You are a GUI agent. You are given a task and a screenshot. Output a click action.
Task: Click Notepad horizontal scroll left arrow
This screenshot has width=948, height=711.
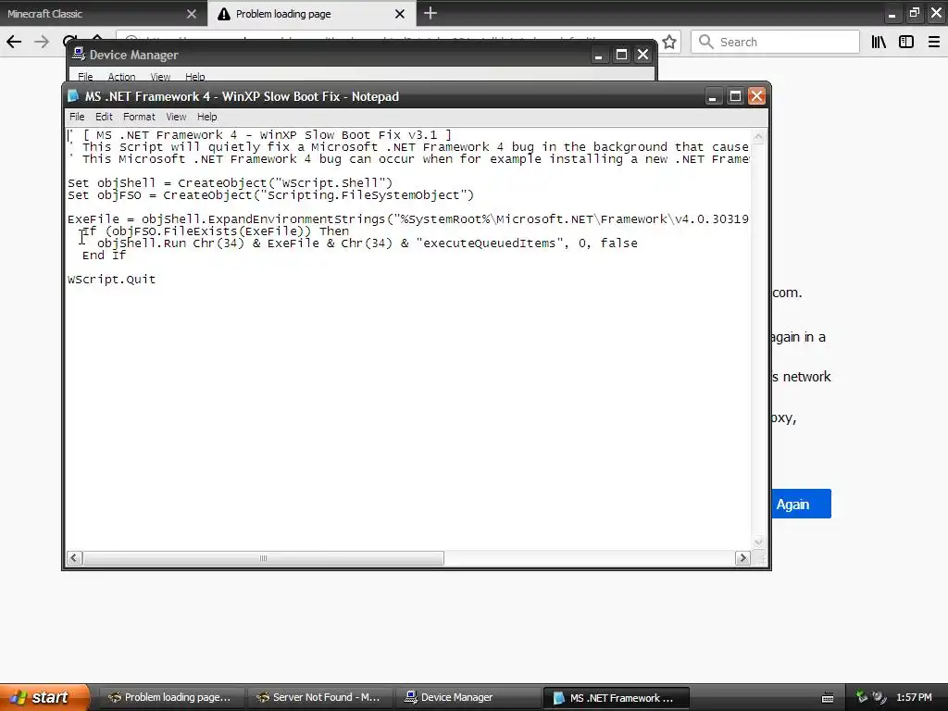tap(74, 558)
